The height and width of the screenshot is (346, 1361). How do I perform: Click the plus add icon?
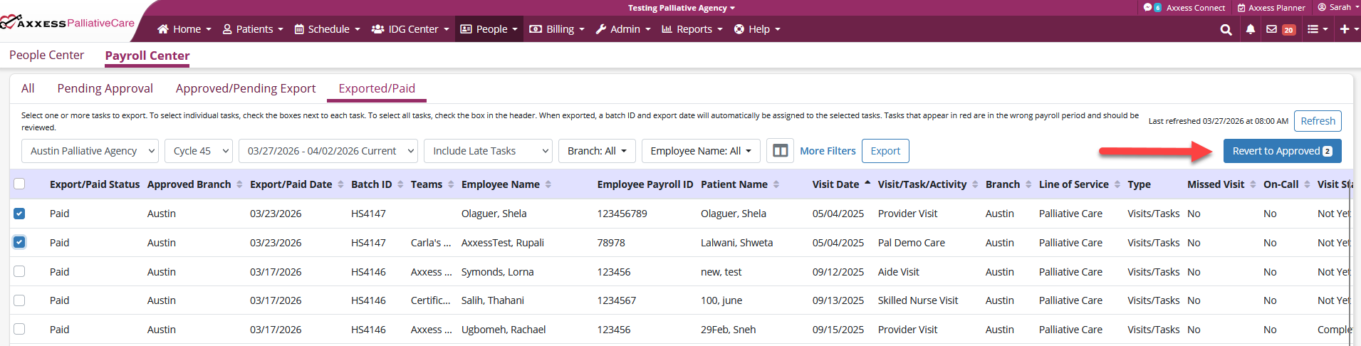coord(1345,30)
